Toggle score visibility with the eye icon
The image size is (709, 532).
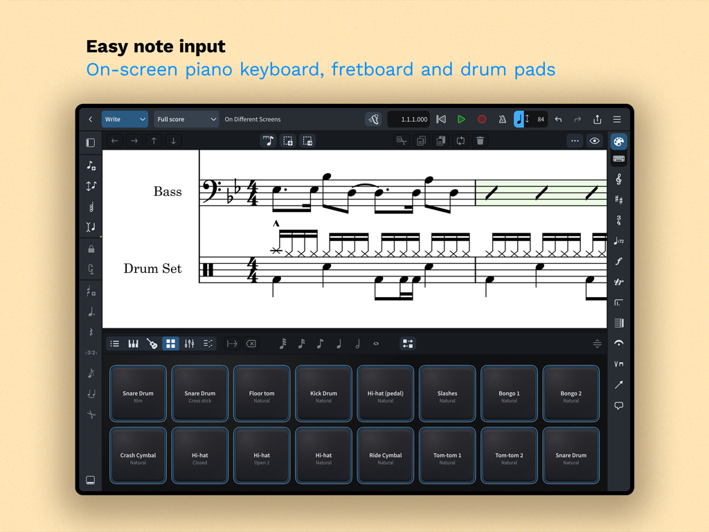595,141
